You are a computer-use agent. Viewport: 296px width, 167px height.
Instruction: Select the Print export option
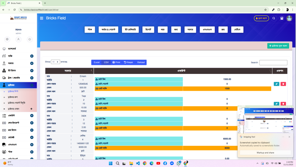point(116,62)
